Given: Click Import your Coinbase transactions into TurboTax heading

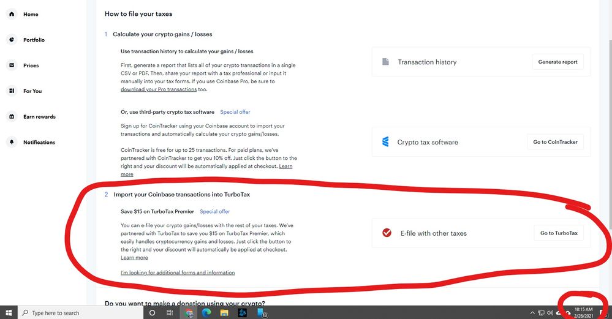Looking at the screenshot, I should click(182, 195).
